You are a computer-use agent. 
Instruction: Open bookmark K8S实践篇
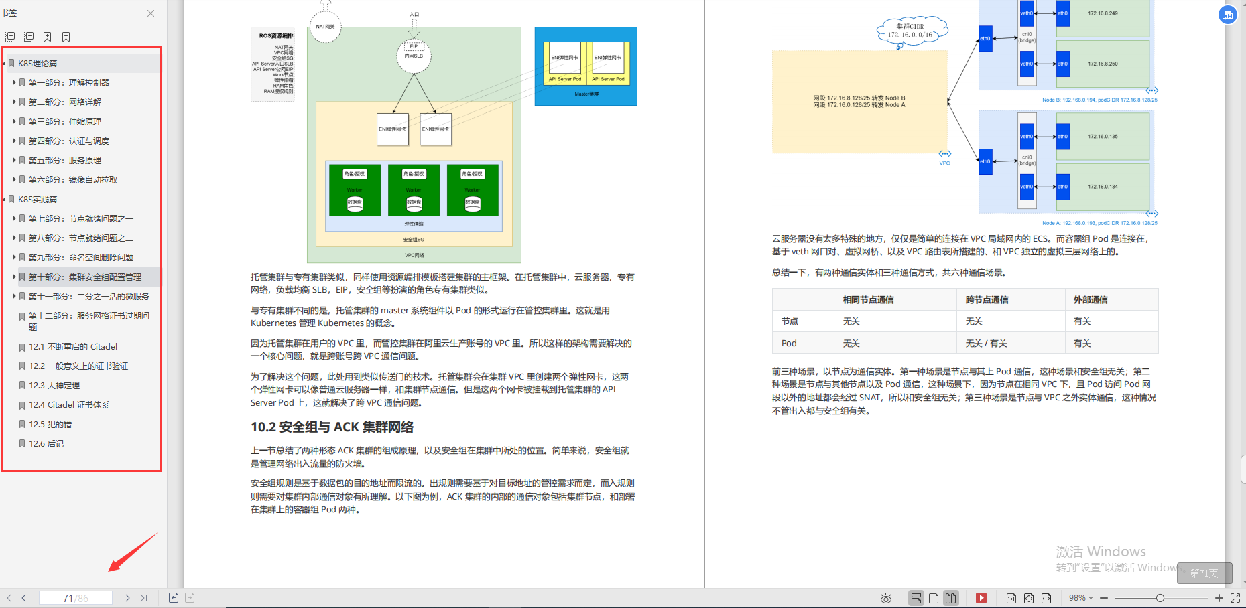click(x=38, y=200)
